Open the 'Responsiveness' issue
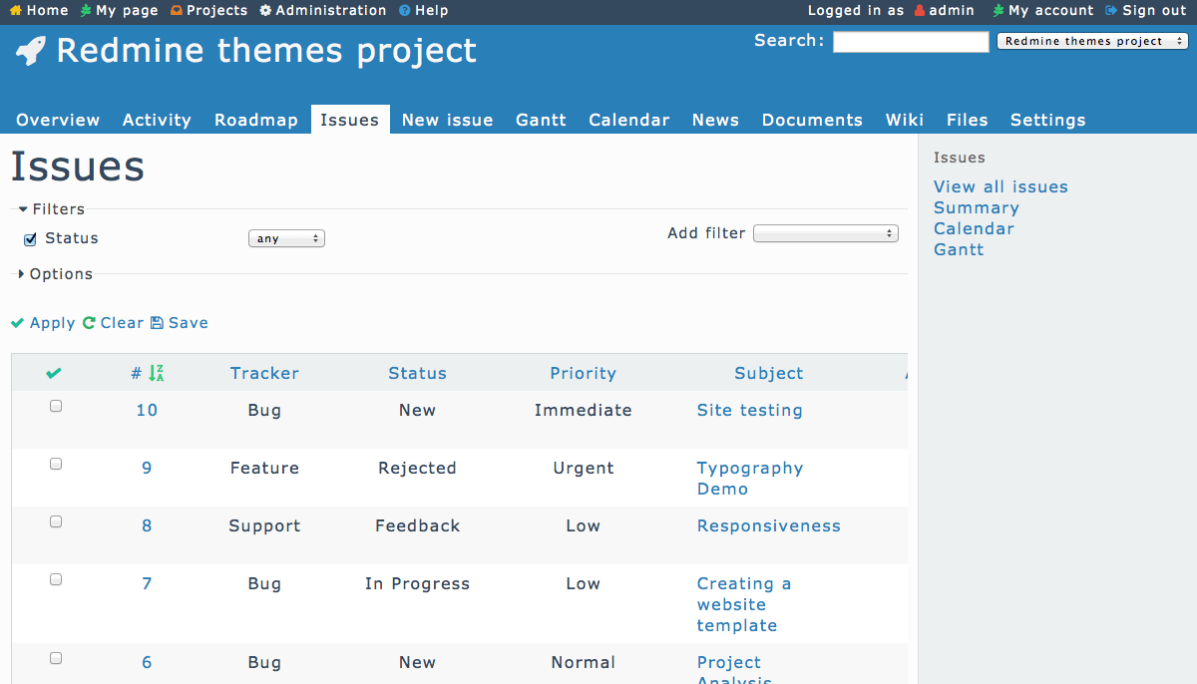1197x684 pixels. [x=769, y=525]
